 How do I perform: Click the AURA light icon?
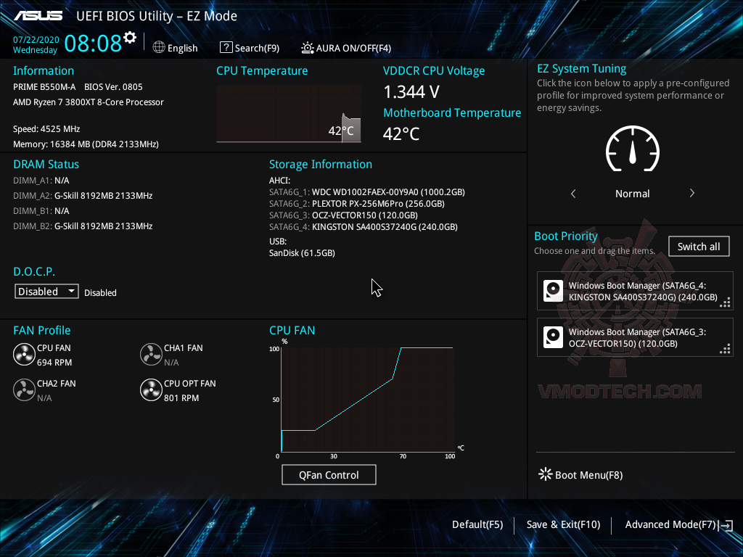click(x=308, y=48)
